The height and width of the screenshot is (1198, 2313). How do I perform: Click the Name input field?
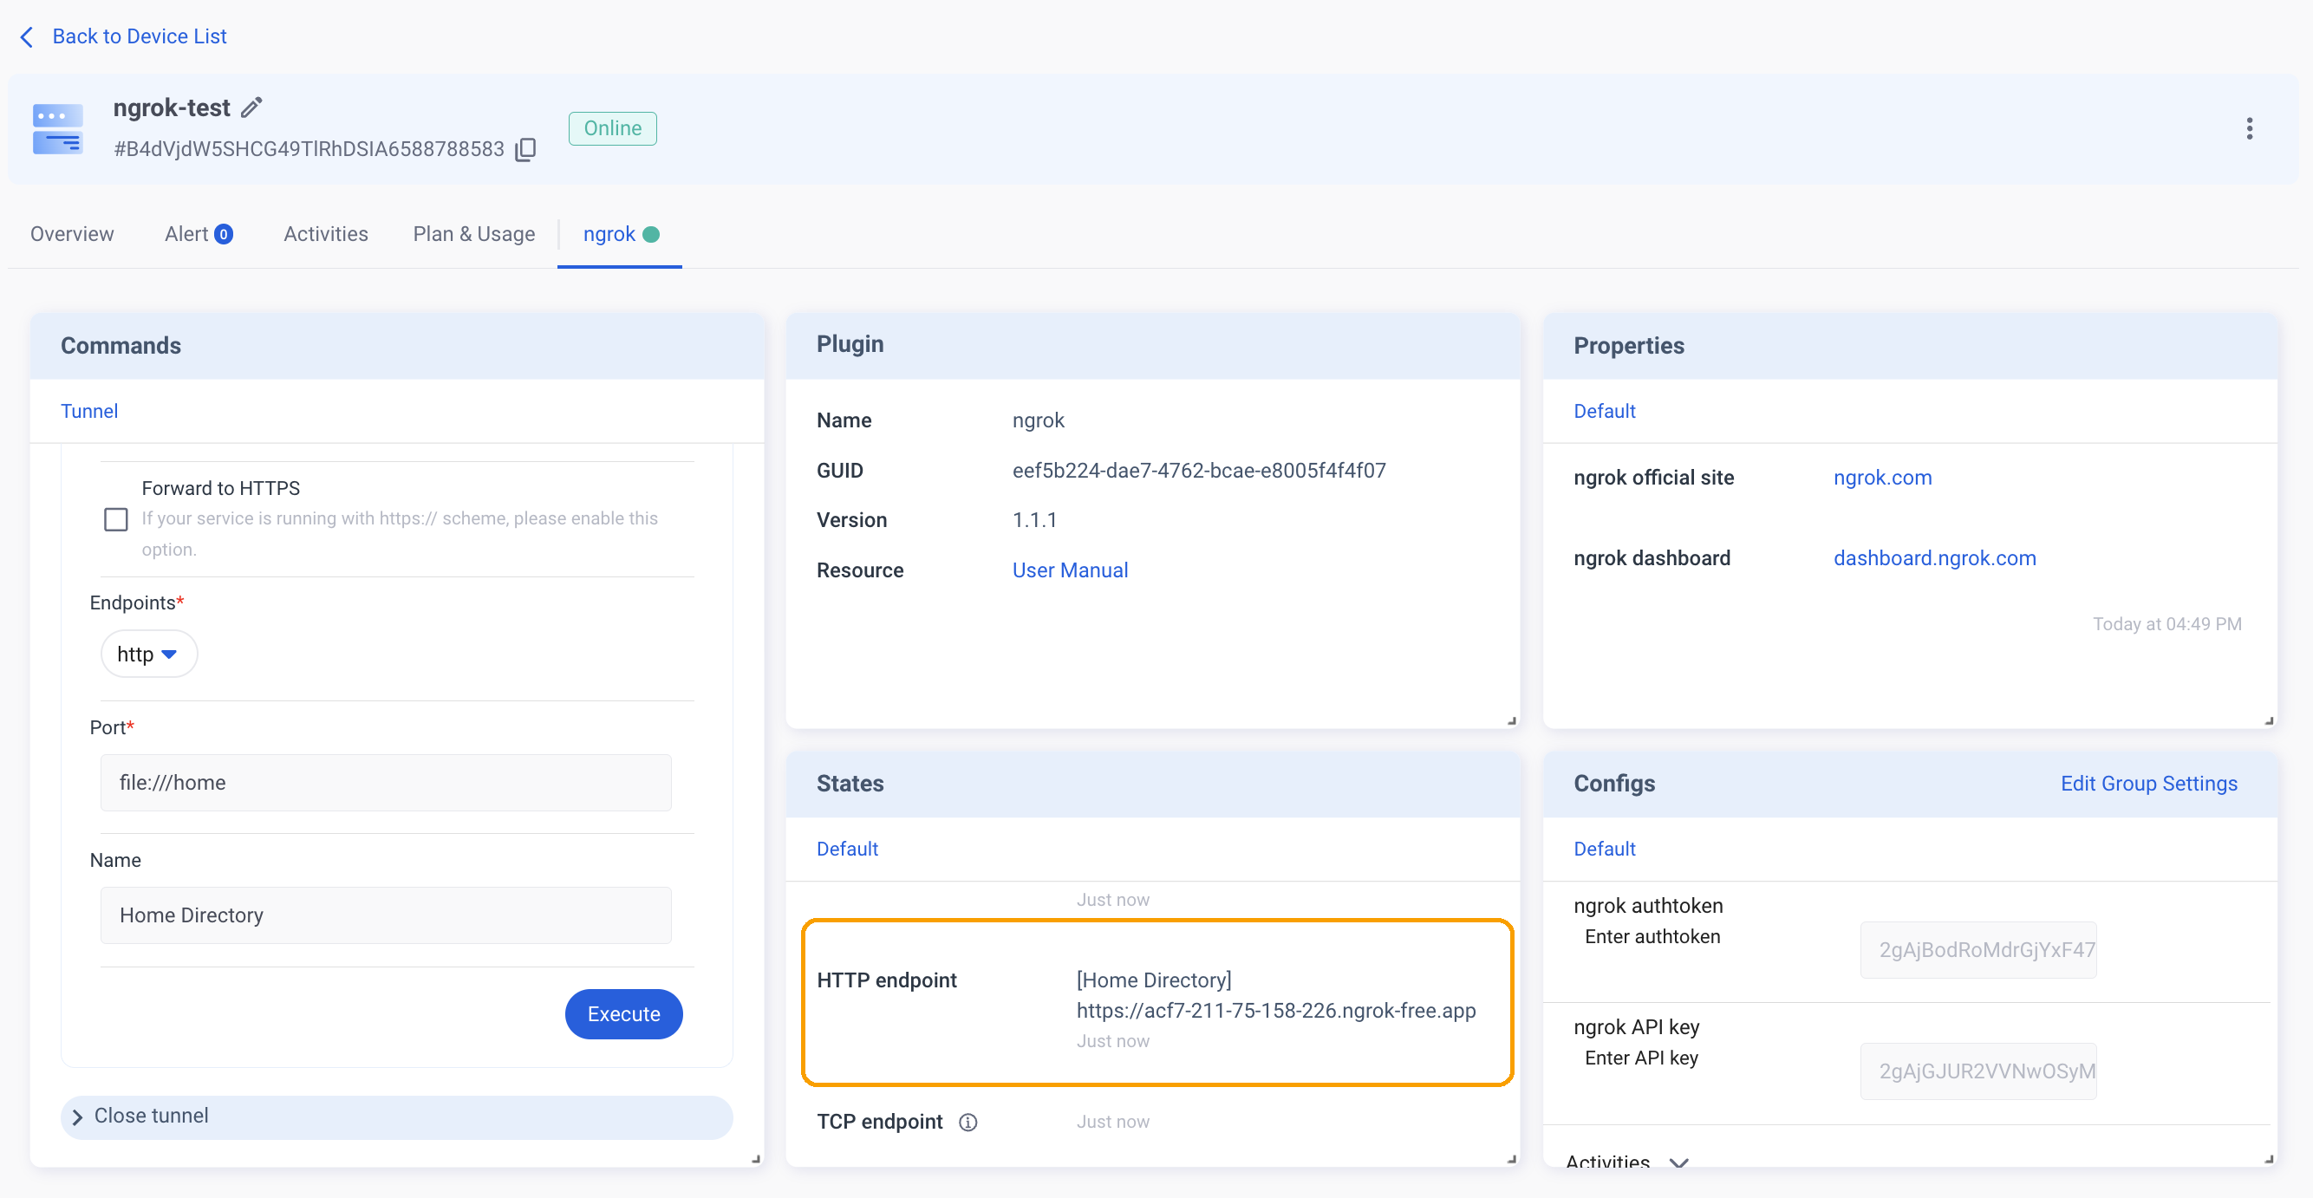[x=386, y=916]
